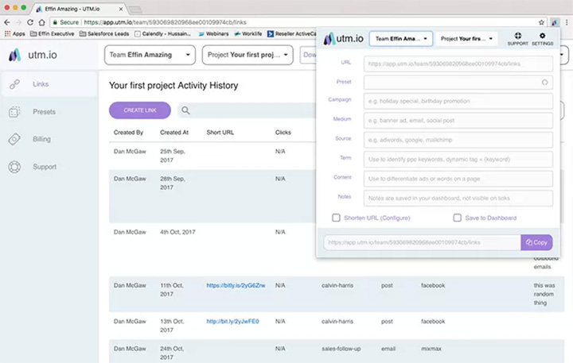Click the Medium input field
The image size is (573, 363).
[x=458, y=121]
